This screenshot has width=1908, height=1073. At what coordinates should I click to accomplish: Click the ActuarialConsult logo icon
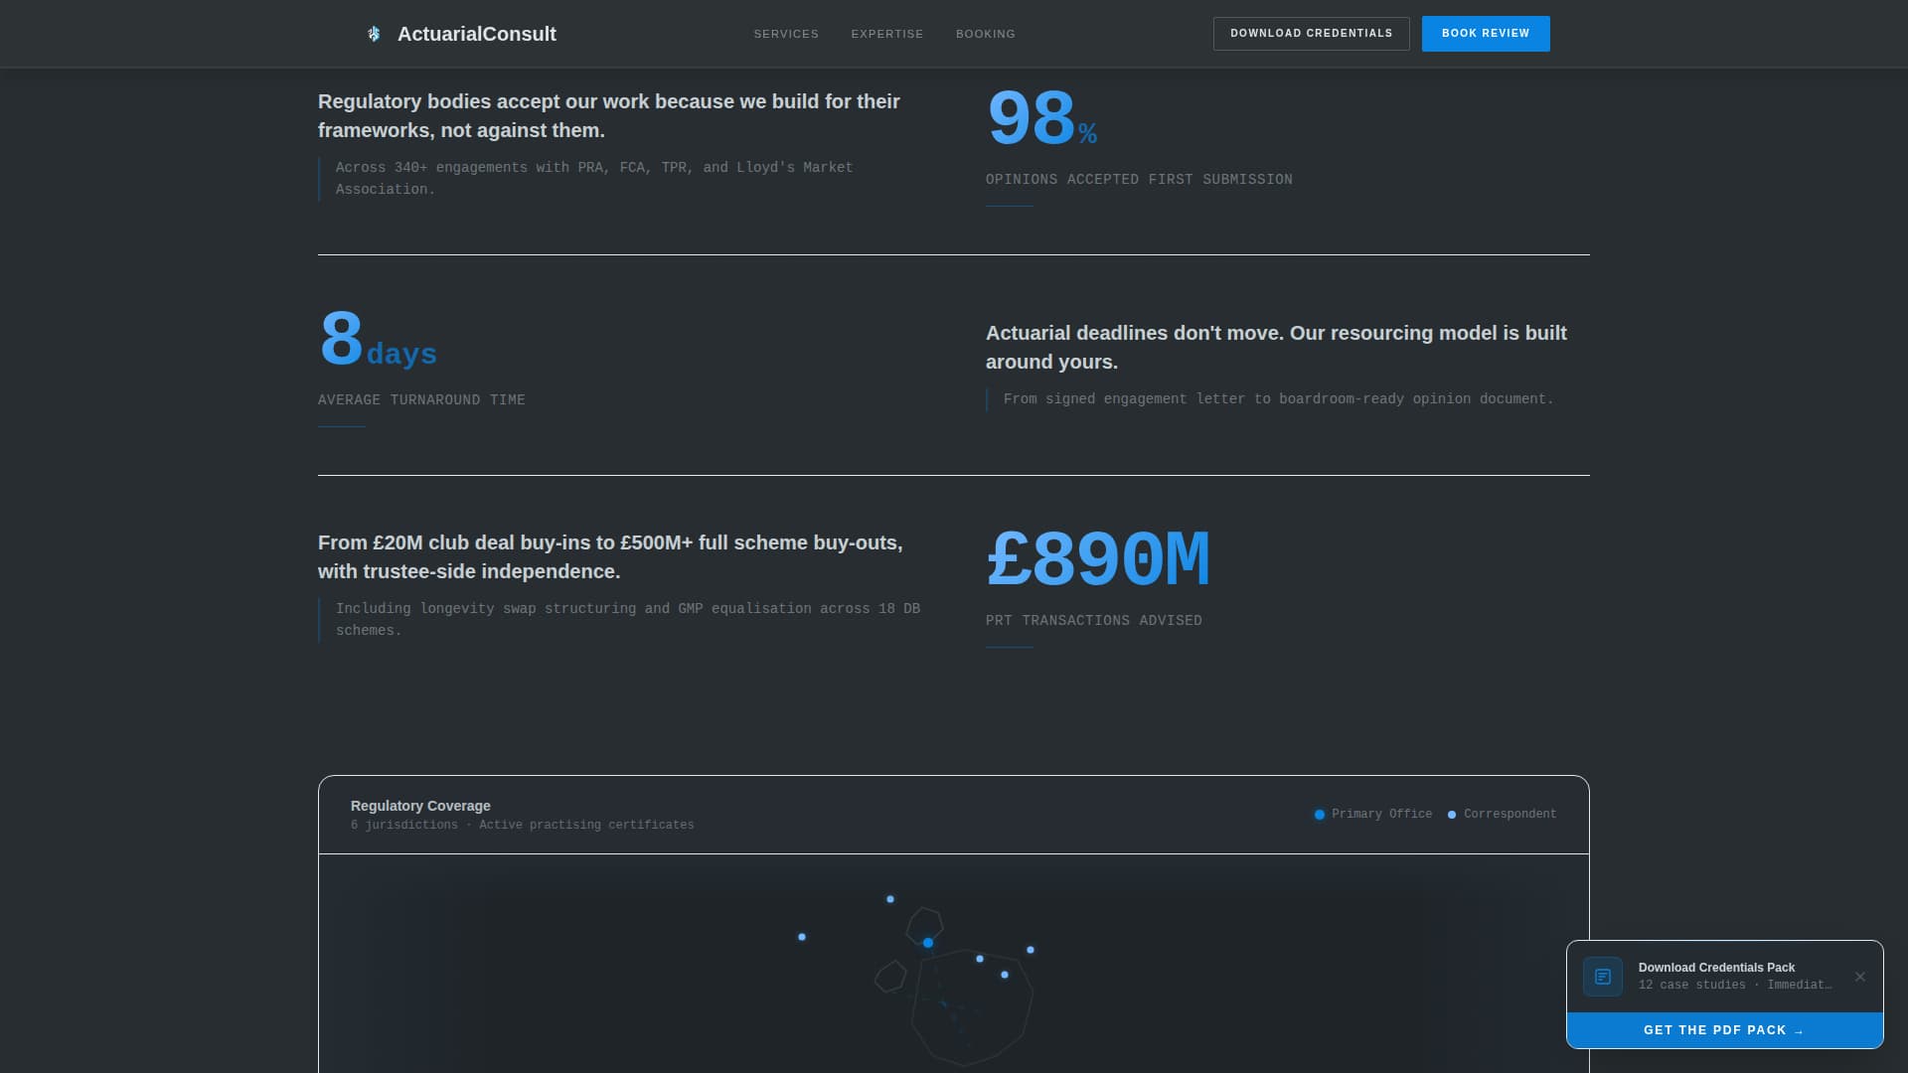(x=374, y=33)
